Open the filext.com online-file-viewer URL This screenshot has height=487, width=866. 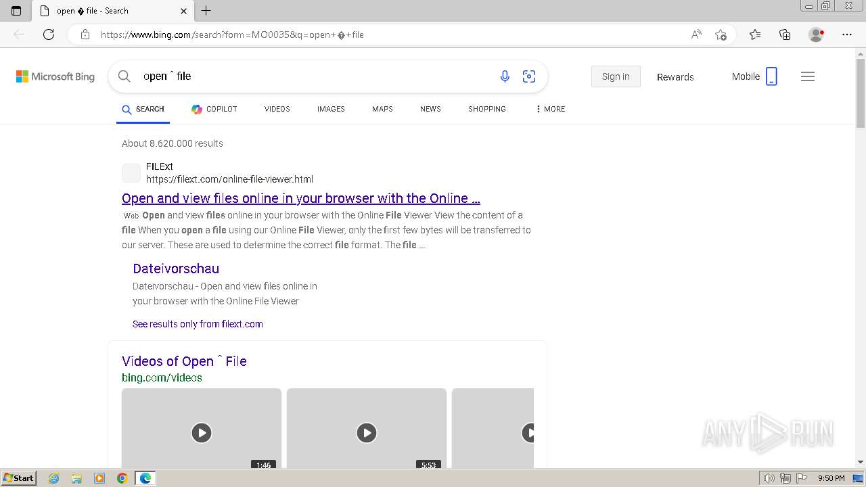pyautogui.click(x=229, y=179)
